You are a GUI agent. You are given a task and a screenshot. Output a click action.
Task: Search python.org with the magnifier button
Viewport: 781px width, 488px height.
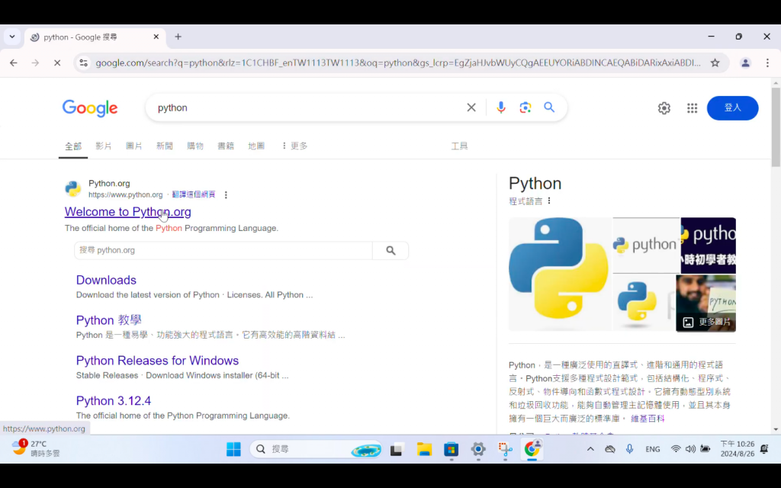coord(390,250)
